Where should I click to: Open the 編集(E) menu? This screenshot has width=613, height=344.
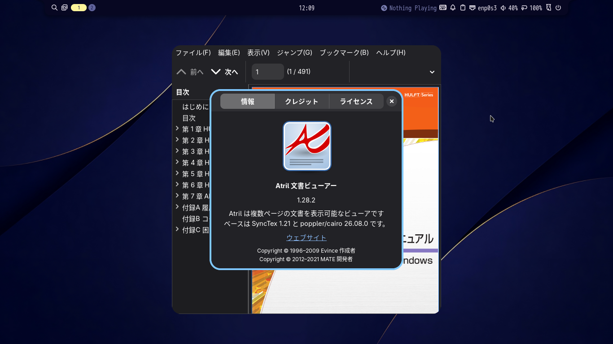229,52
